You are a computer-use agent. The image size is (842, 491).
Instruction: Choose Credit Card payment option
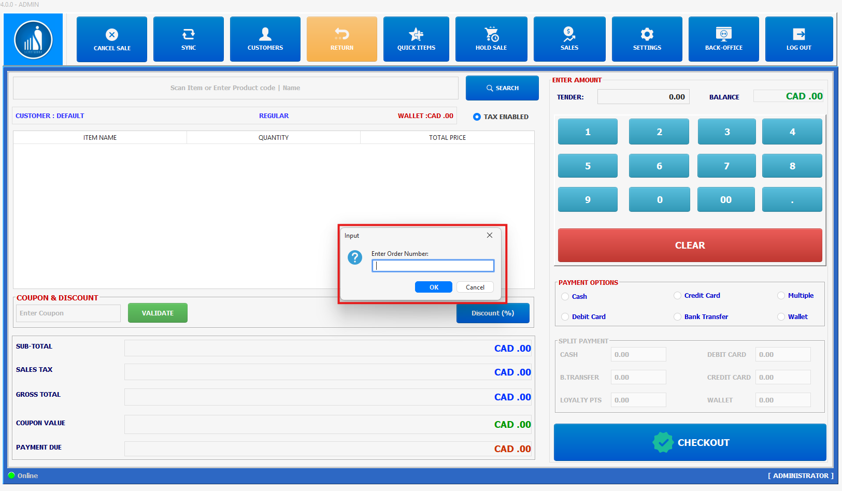(x=678, y=296)
